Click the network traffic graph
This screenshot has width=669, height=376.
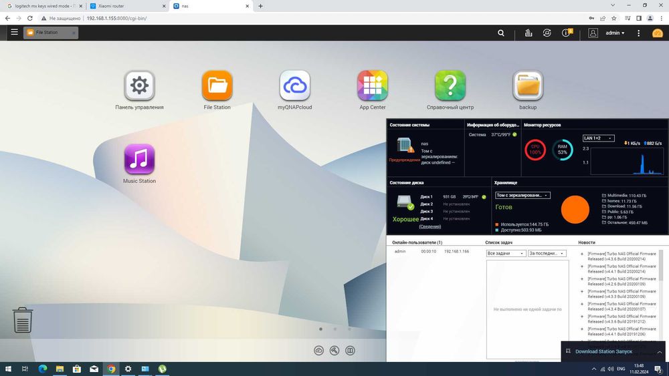click(627, 161)
